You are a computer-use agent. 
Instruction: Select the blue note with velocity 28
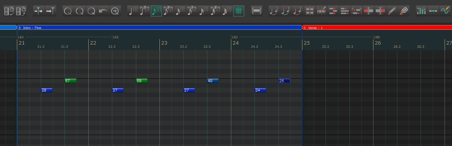[47, 90]
